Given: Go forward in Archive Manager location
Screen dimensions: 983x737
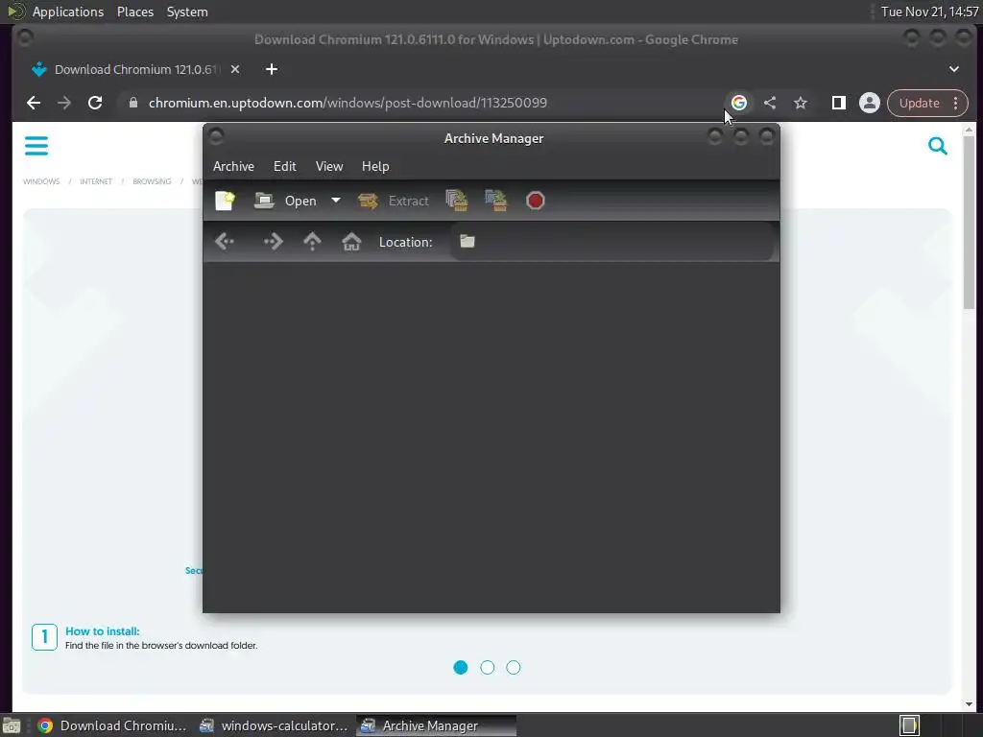Looking at the screenshot, I should [x=273, y=242].
